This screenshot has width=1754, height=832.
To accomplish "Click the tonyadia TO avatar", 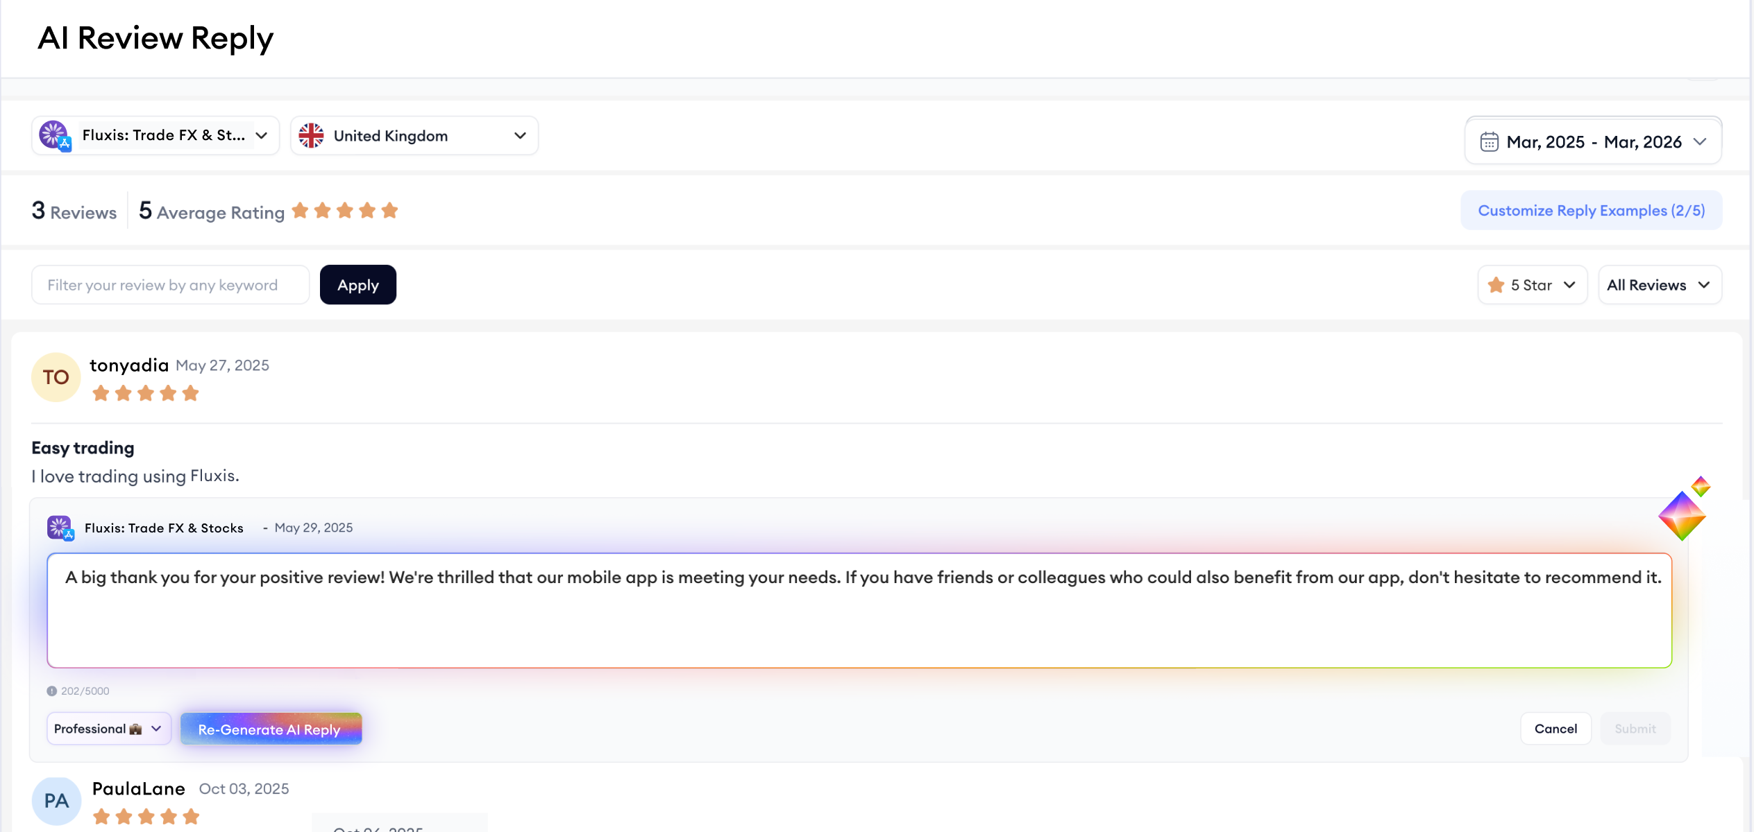I will (x=56, y=377).
